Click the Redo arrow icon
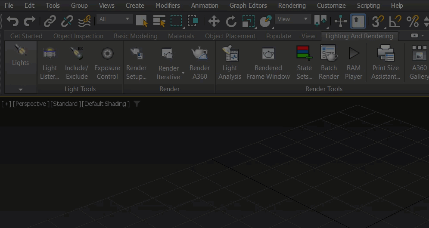The height and width of the screenshot is (228, 429). (x=30, y=21)
